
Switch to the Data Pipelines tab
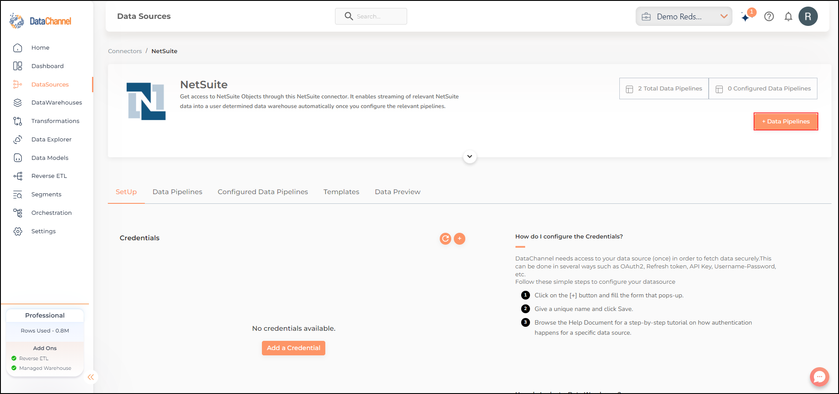click(177, 192)
